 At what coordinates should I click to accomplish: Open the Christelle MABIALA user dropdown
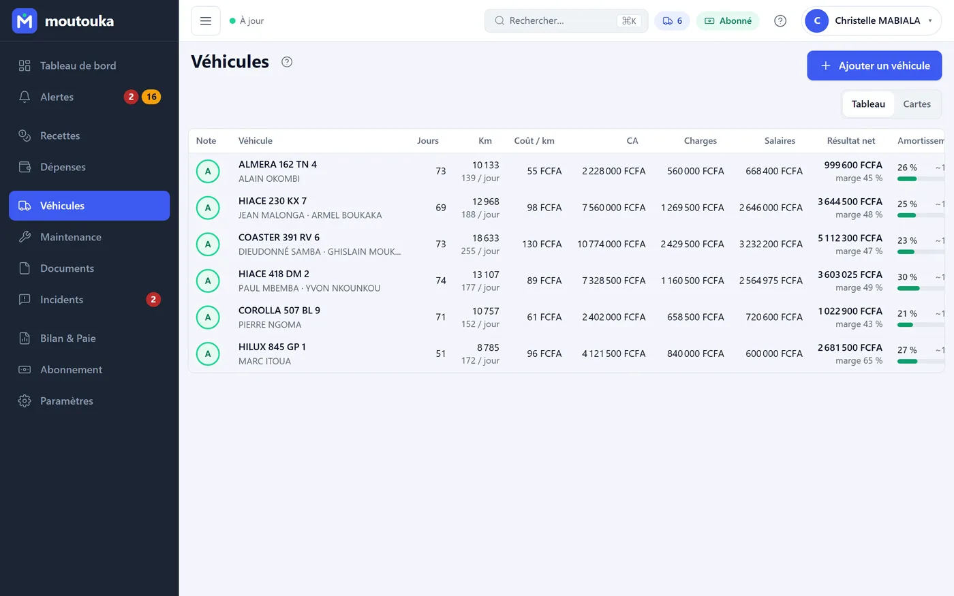click(872, 21)
